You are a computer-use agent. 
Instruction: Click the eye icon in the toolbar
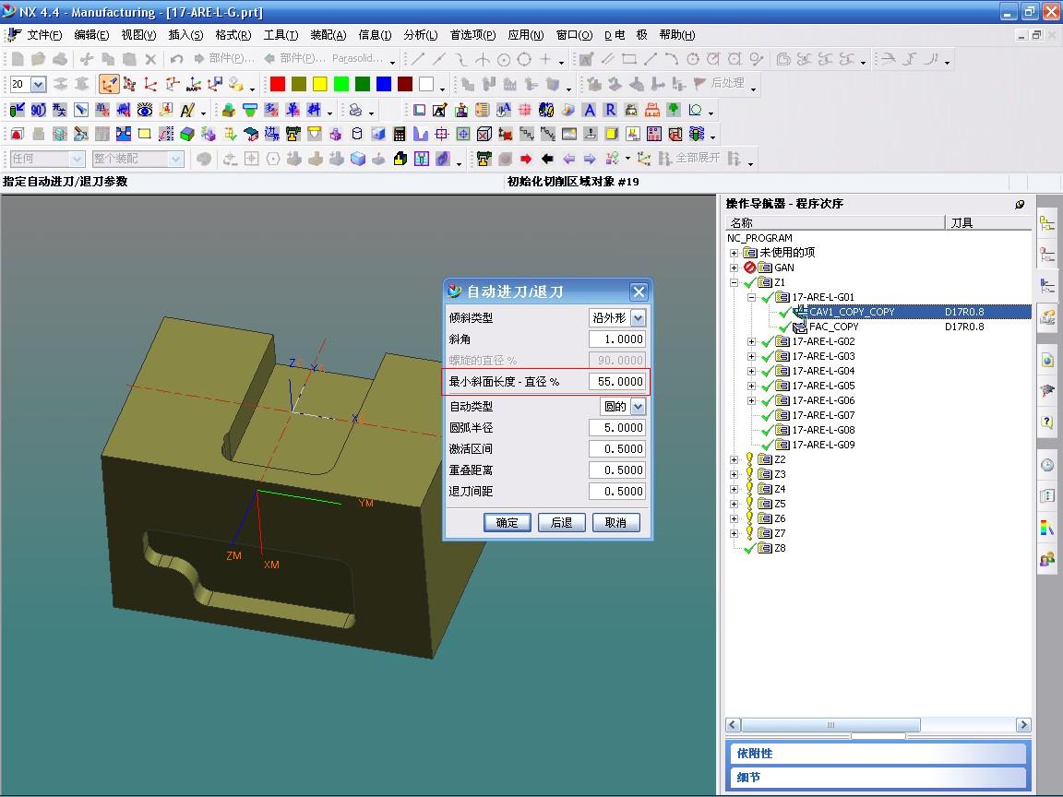pyautogui.click(x=144, y=110)
